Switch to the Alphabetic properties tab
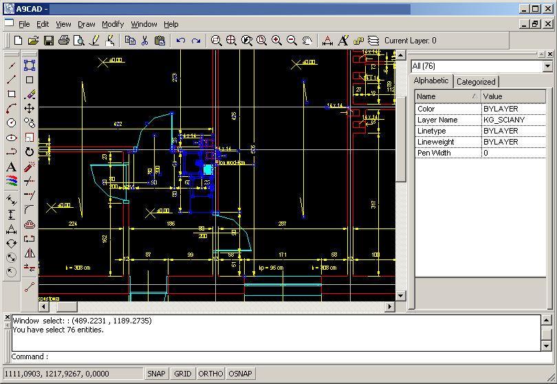The height and width of the screenshot is (384, 557). click(x=431, y=81)
